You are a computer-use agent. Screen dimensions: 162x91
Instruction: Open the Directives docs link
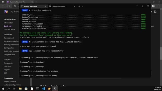tap(8, 66)
